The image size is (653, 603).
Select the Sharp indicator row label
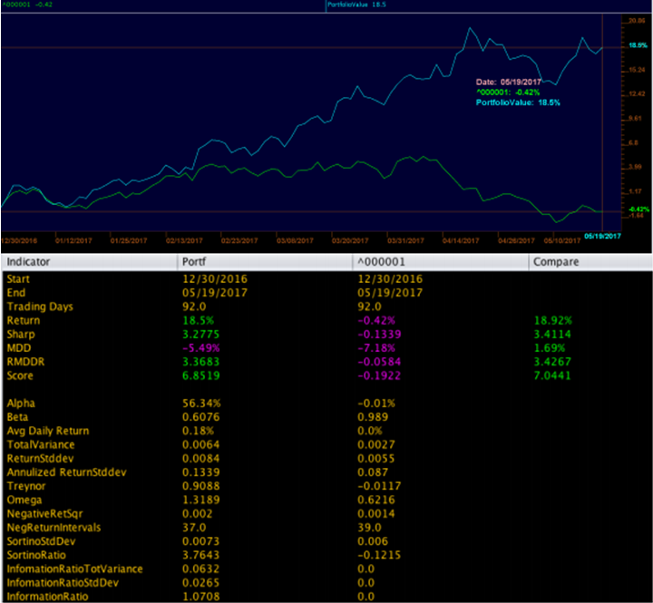tap(21, 335)
